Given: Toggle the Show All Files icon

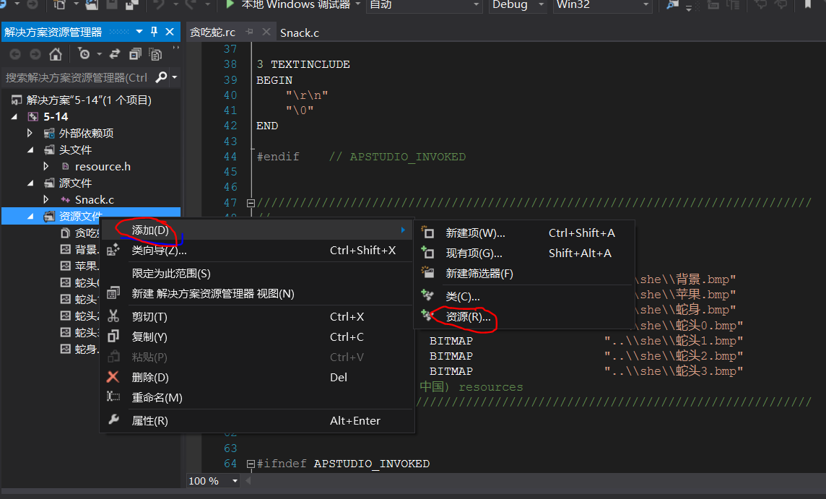Looking at the screenshot, I should tap(155, 54).
